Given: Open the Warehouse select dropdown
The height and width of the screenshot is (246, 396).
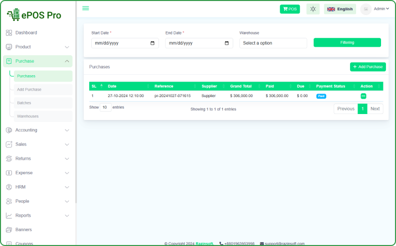Looking at the screenshot, I should [x=273, y=43].
